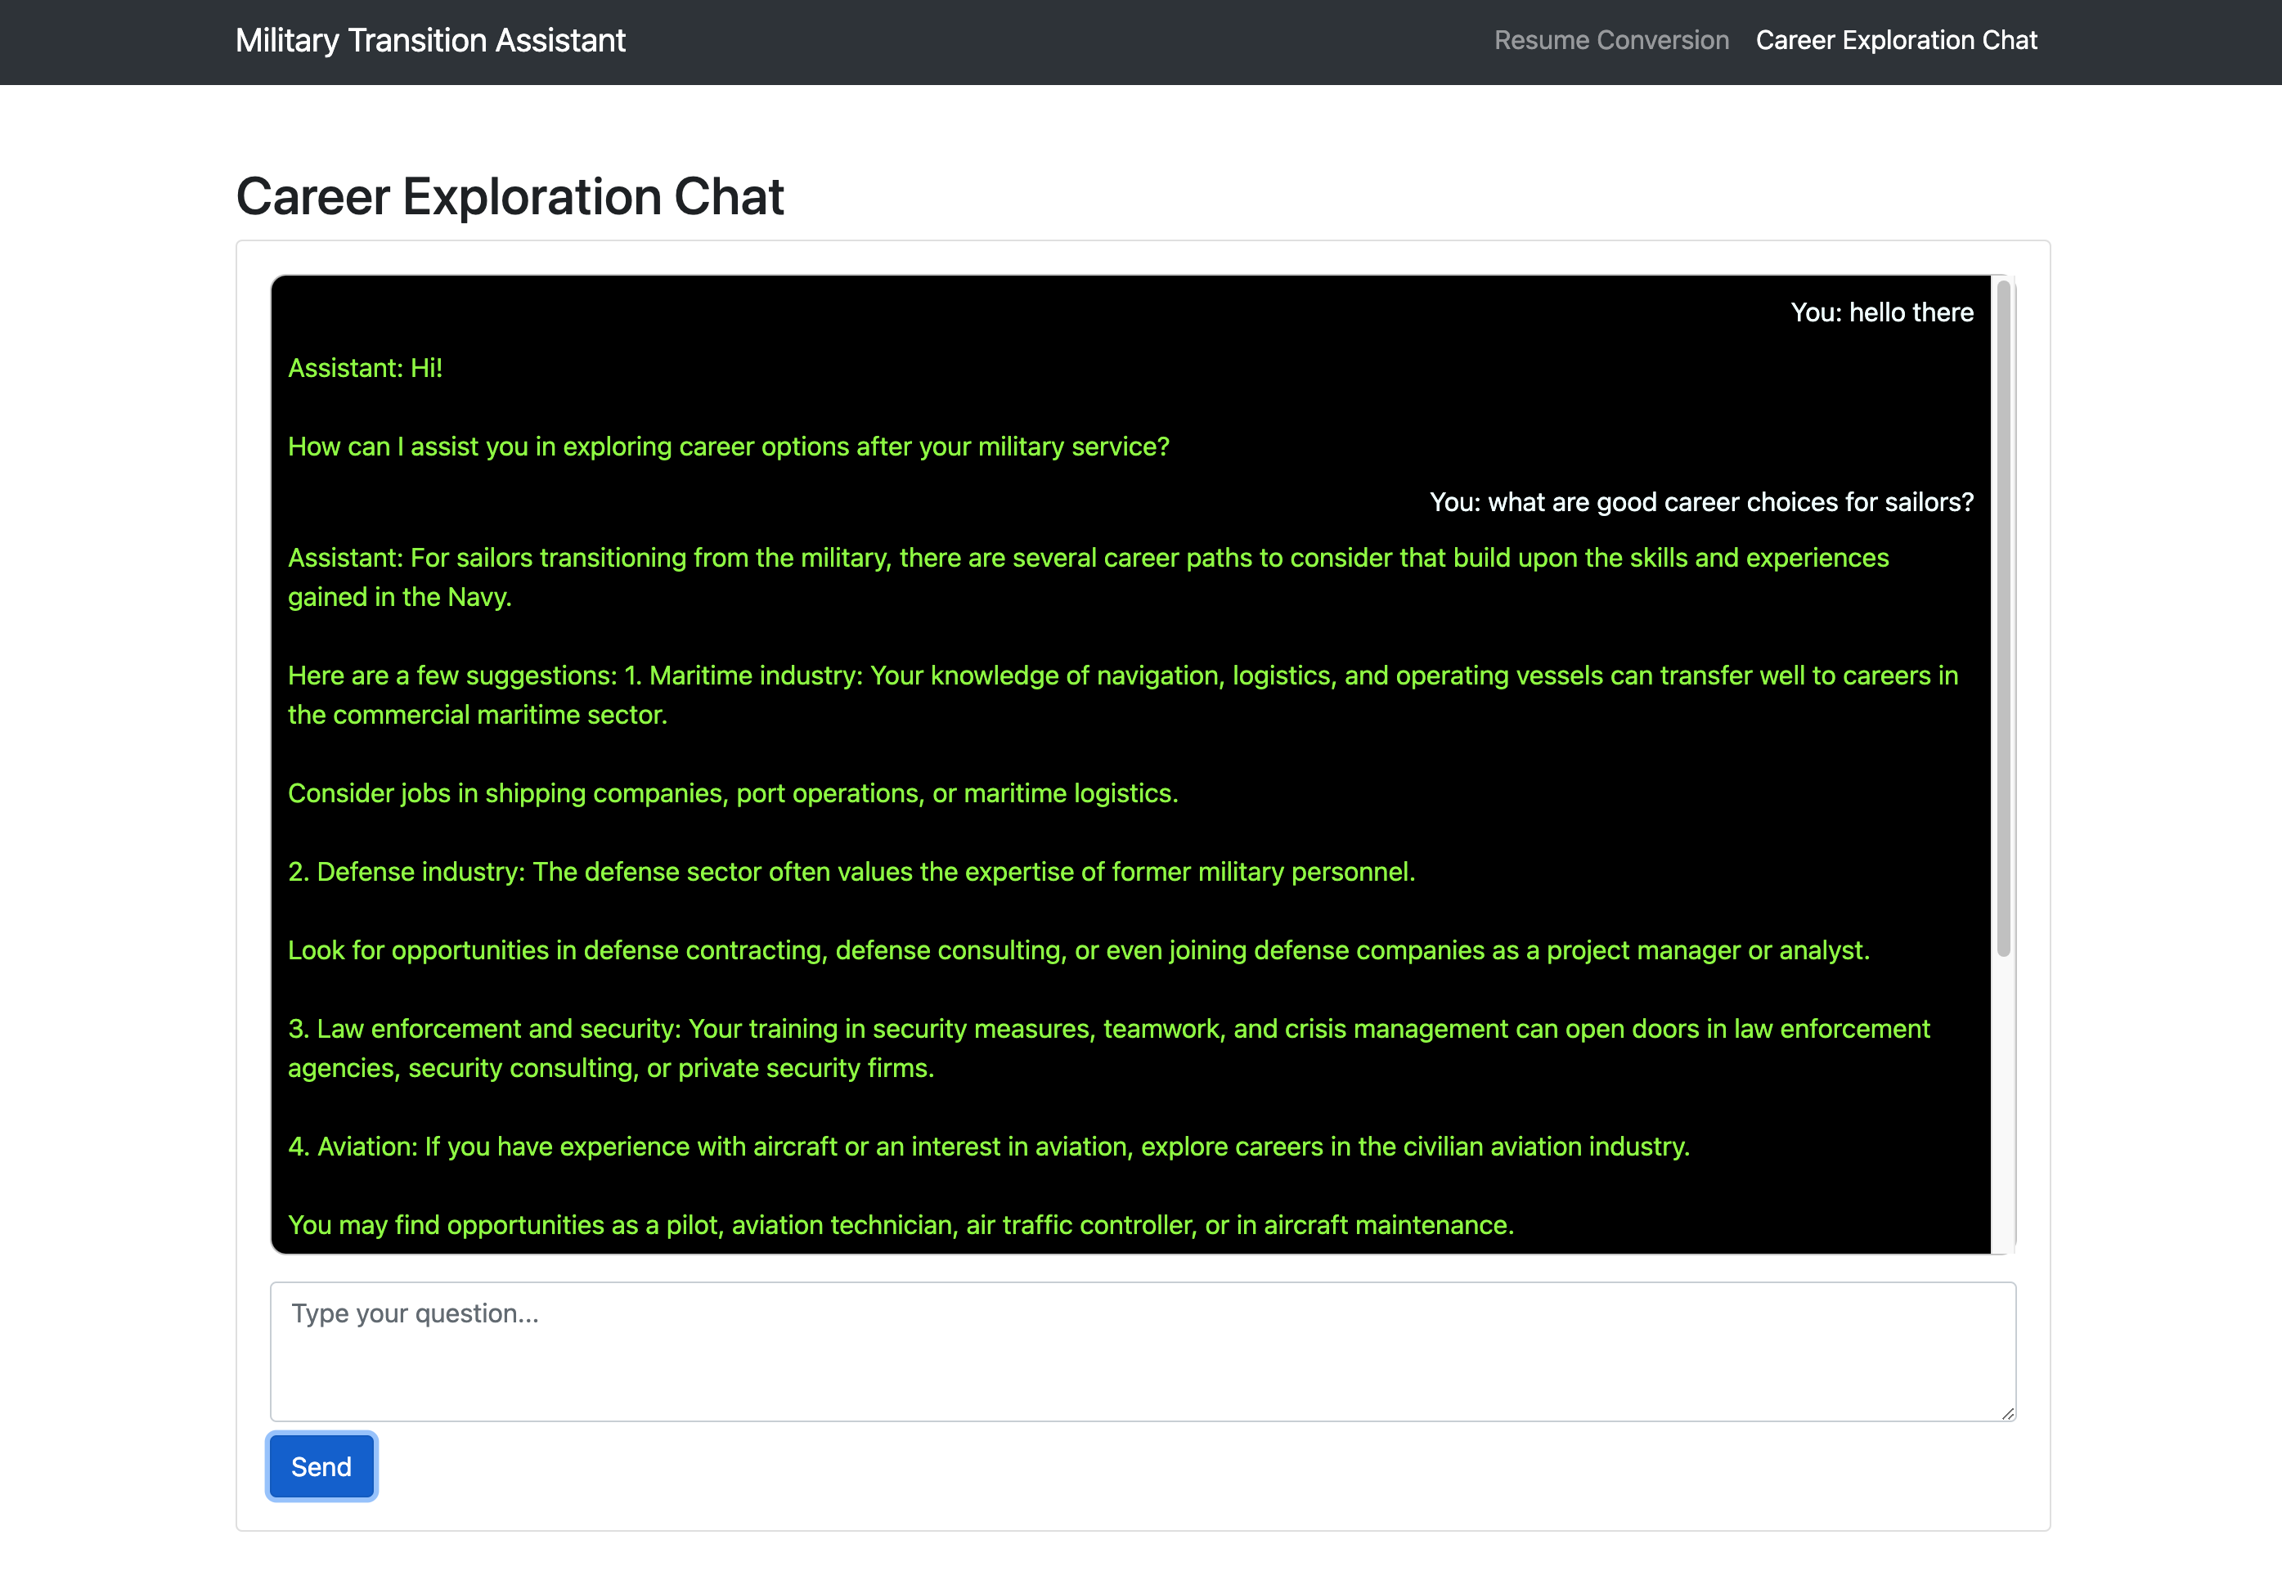Click the Career Exploration Chat page heading
The height and width of the screenshot is (1580, 2282).
coord(510,196)
